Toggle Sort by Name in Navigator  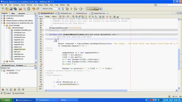click(x=19, y=90)
